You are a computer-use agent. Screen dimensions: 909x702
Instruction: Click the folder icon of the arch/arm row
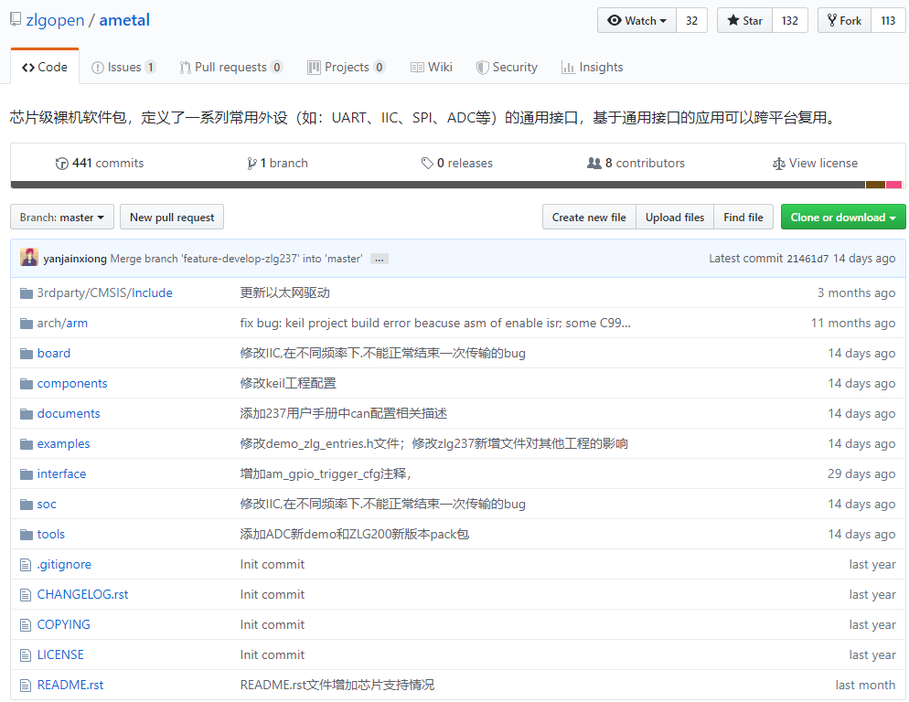point(27,324)
